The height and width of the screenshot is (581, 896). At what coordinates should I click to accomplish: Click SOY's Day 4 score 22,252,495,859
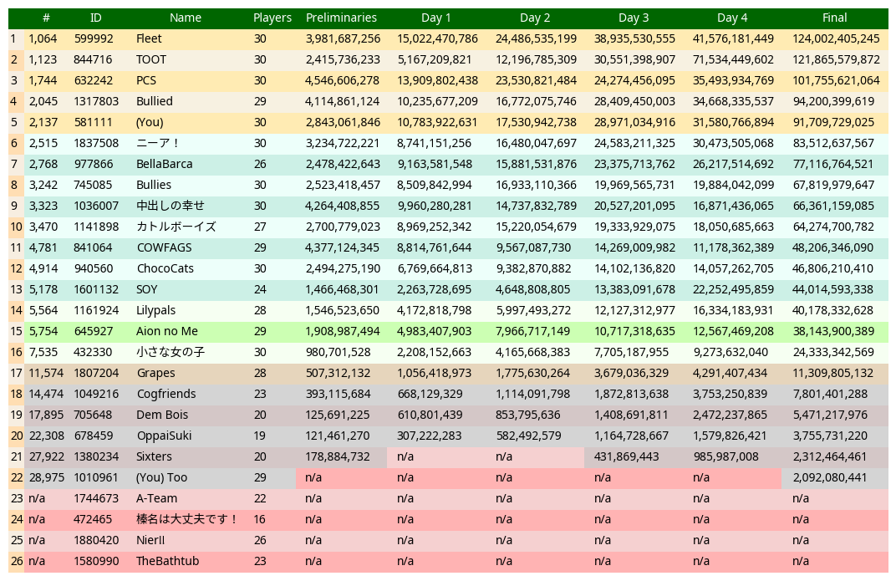click(x=733, y=289)
